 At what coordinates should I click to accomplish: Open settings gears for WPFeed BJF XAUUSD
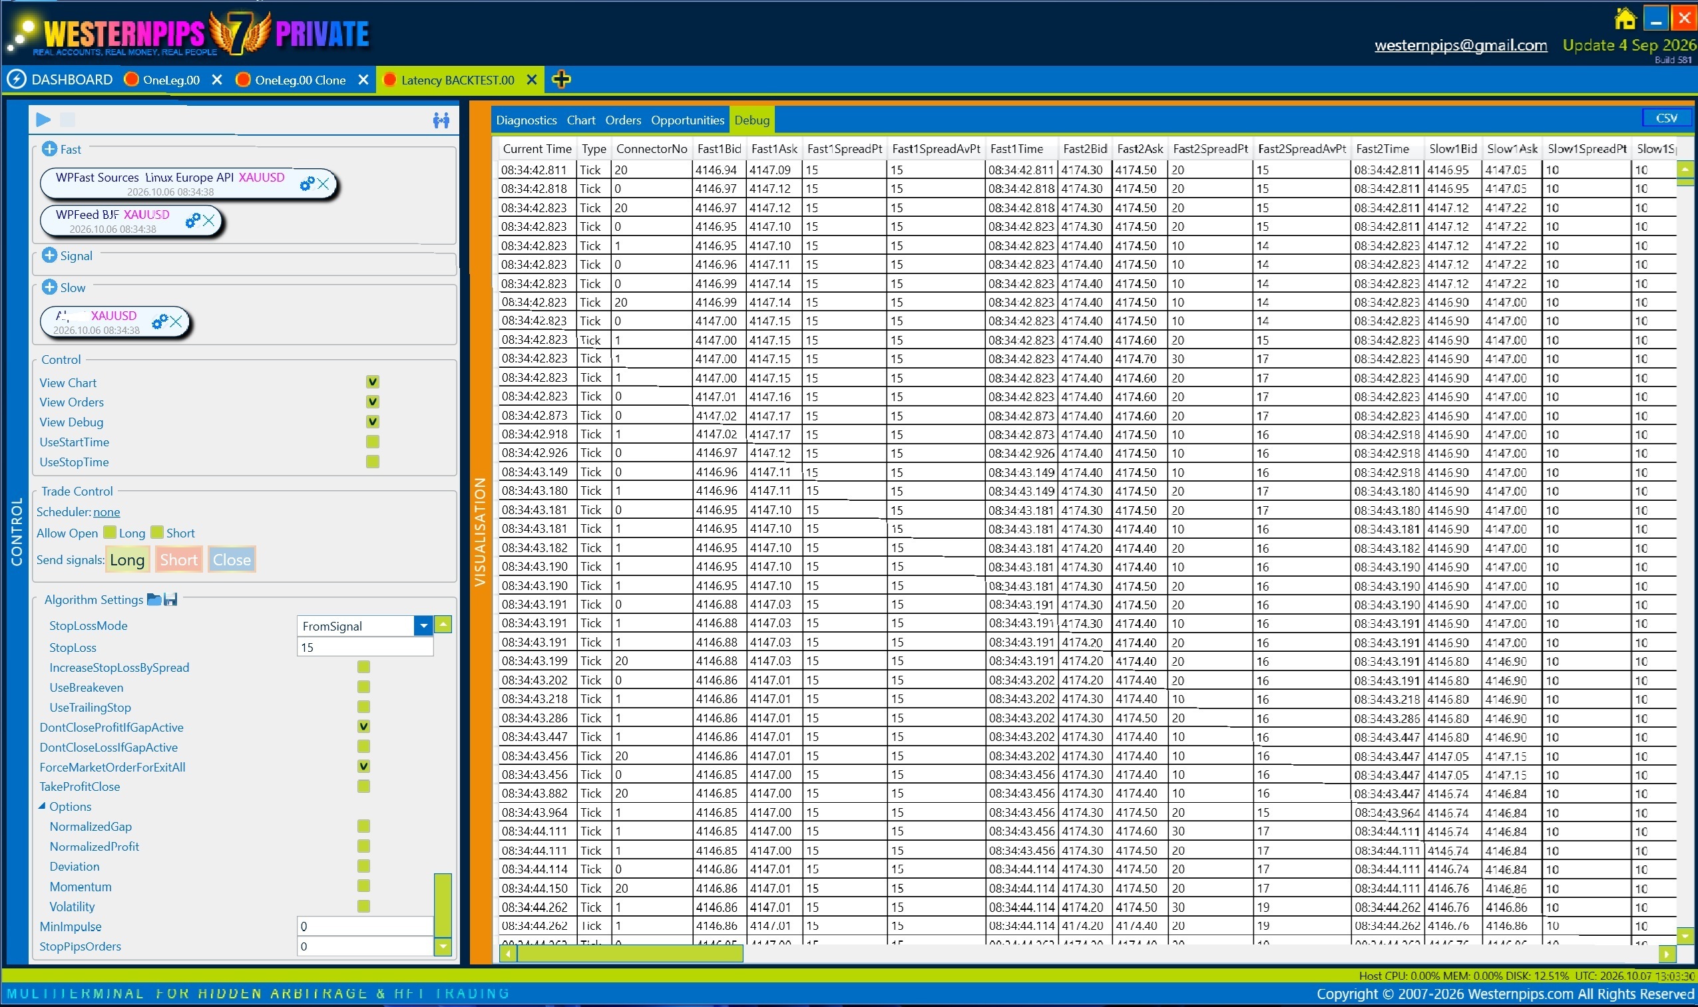point(193,220)
